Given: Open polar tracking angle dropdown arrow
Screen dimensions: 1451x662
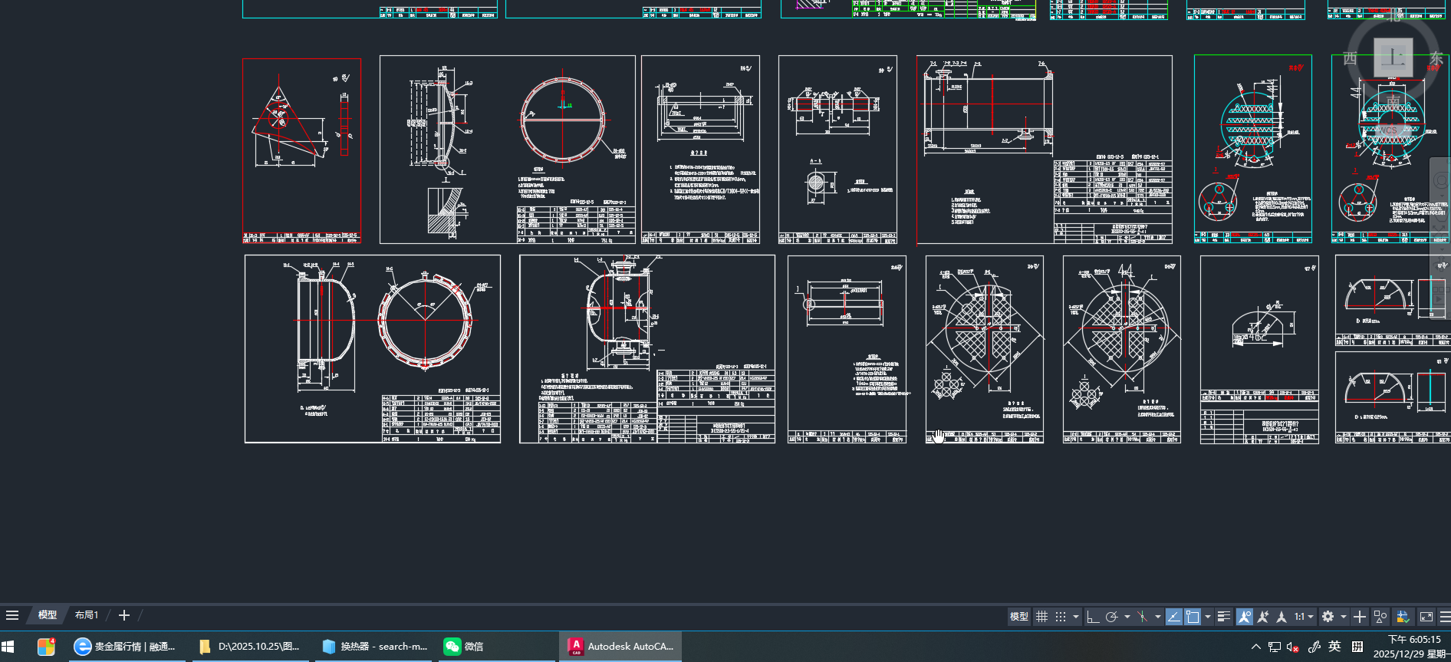Looking at the screenshot, I should [1127, 617].
